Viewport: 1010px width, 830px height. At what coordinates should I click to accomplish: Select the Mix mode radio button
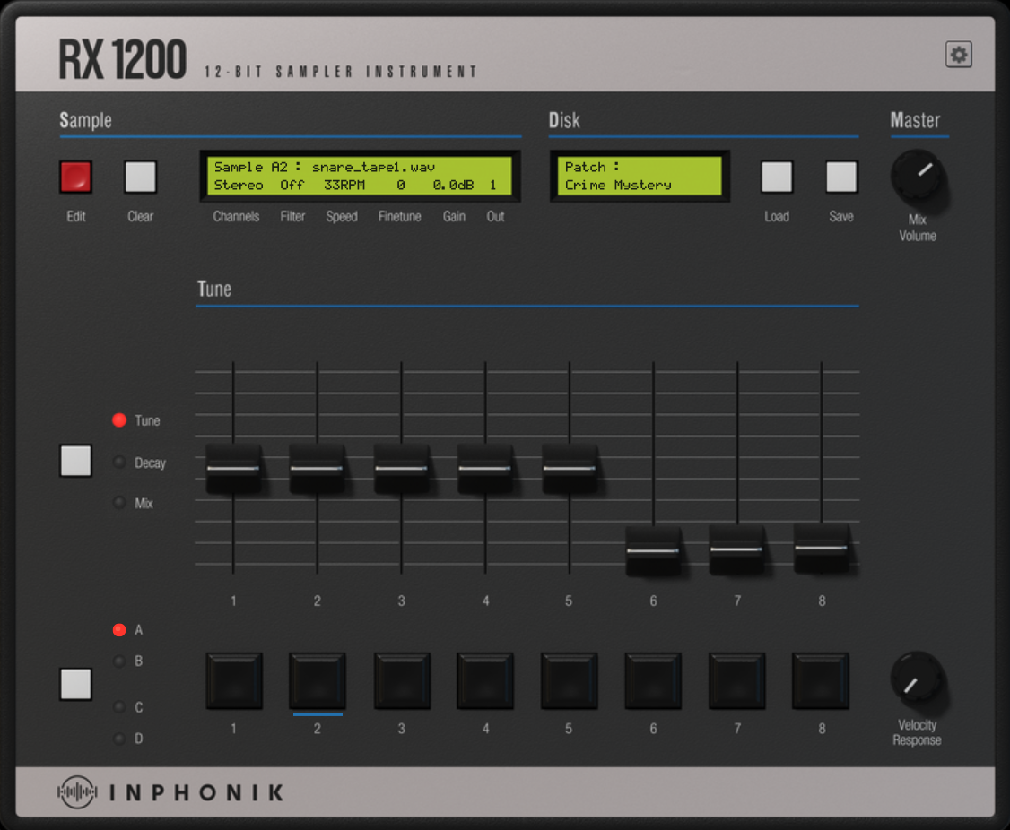click(x=119, y=502)
